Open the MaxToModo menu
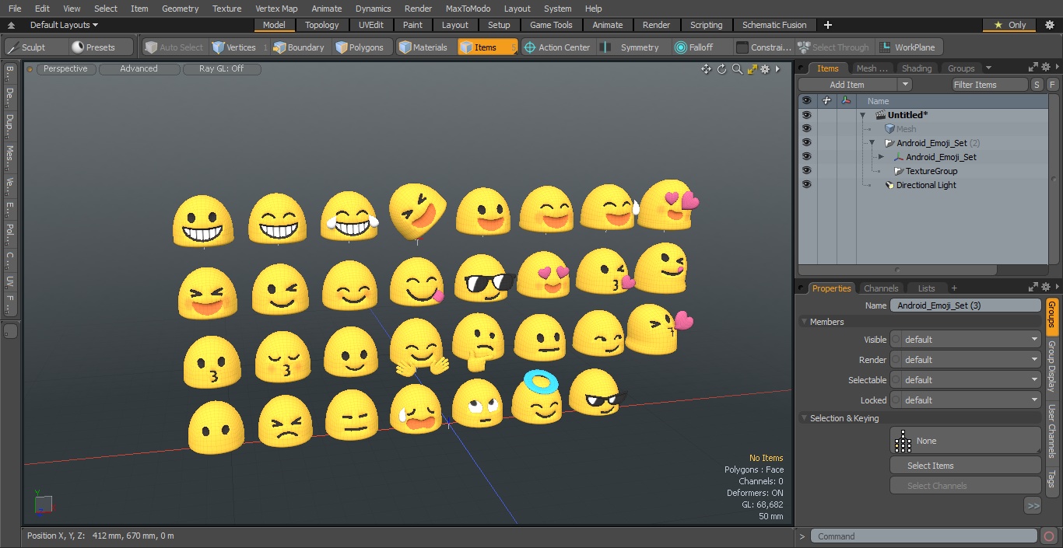Viewport: 1063px width, 548px height. 468,9
